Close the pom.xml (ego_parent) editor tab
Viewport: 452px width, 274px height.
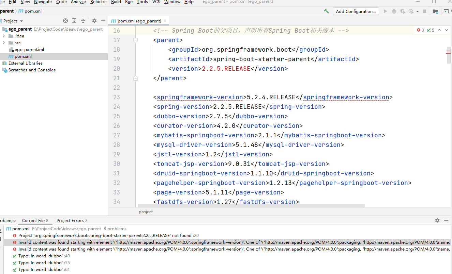pos(165,21)
